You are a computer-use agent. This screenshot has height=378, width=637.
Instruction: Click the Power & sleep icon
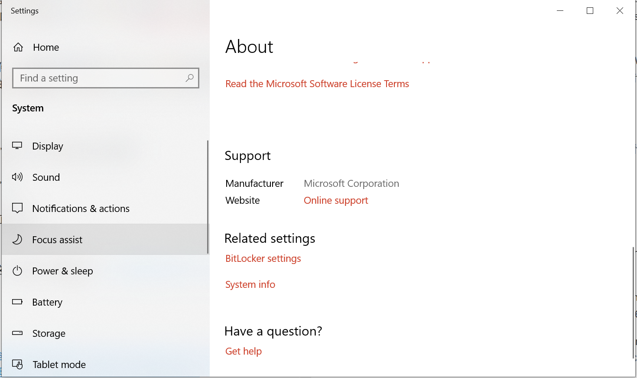click(x=17, y=271)
